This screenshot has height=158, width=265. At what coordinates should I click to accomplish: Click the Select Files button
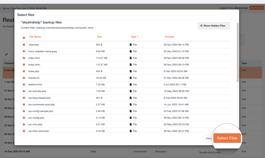tap(227, 138)
